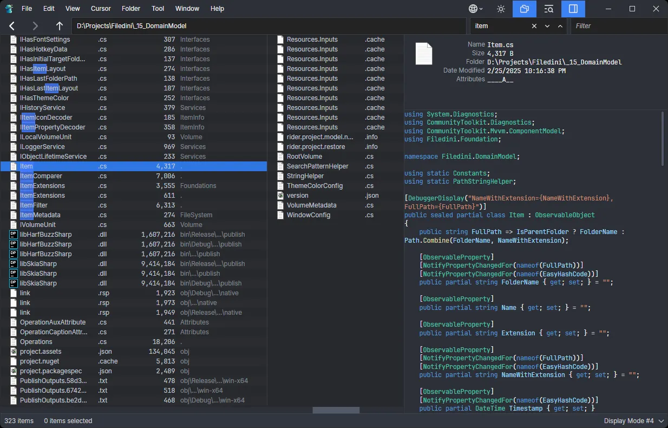Click into the Filter input field
The height and width of the screenshot is (428, 668).
617,26
